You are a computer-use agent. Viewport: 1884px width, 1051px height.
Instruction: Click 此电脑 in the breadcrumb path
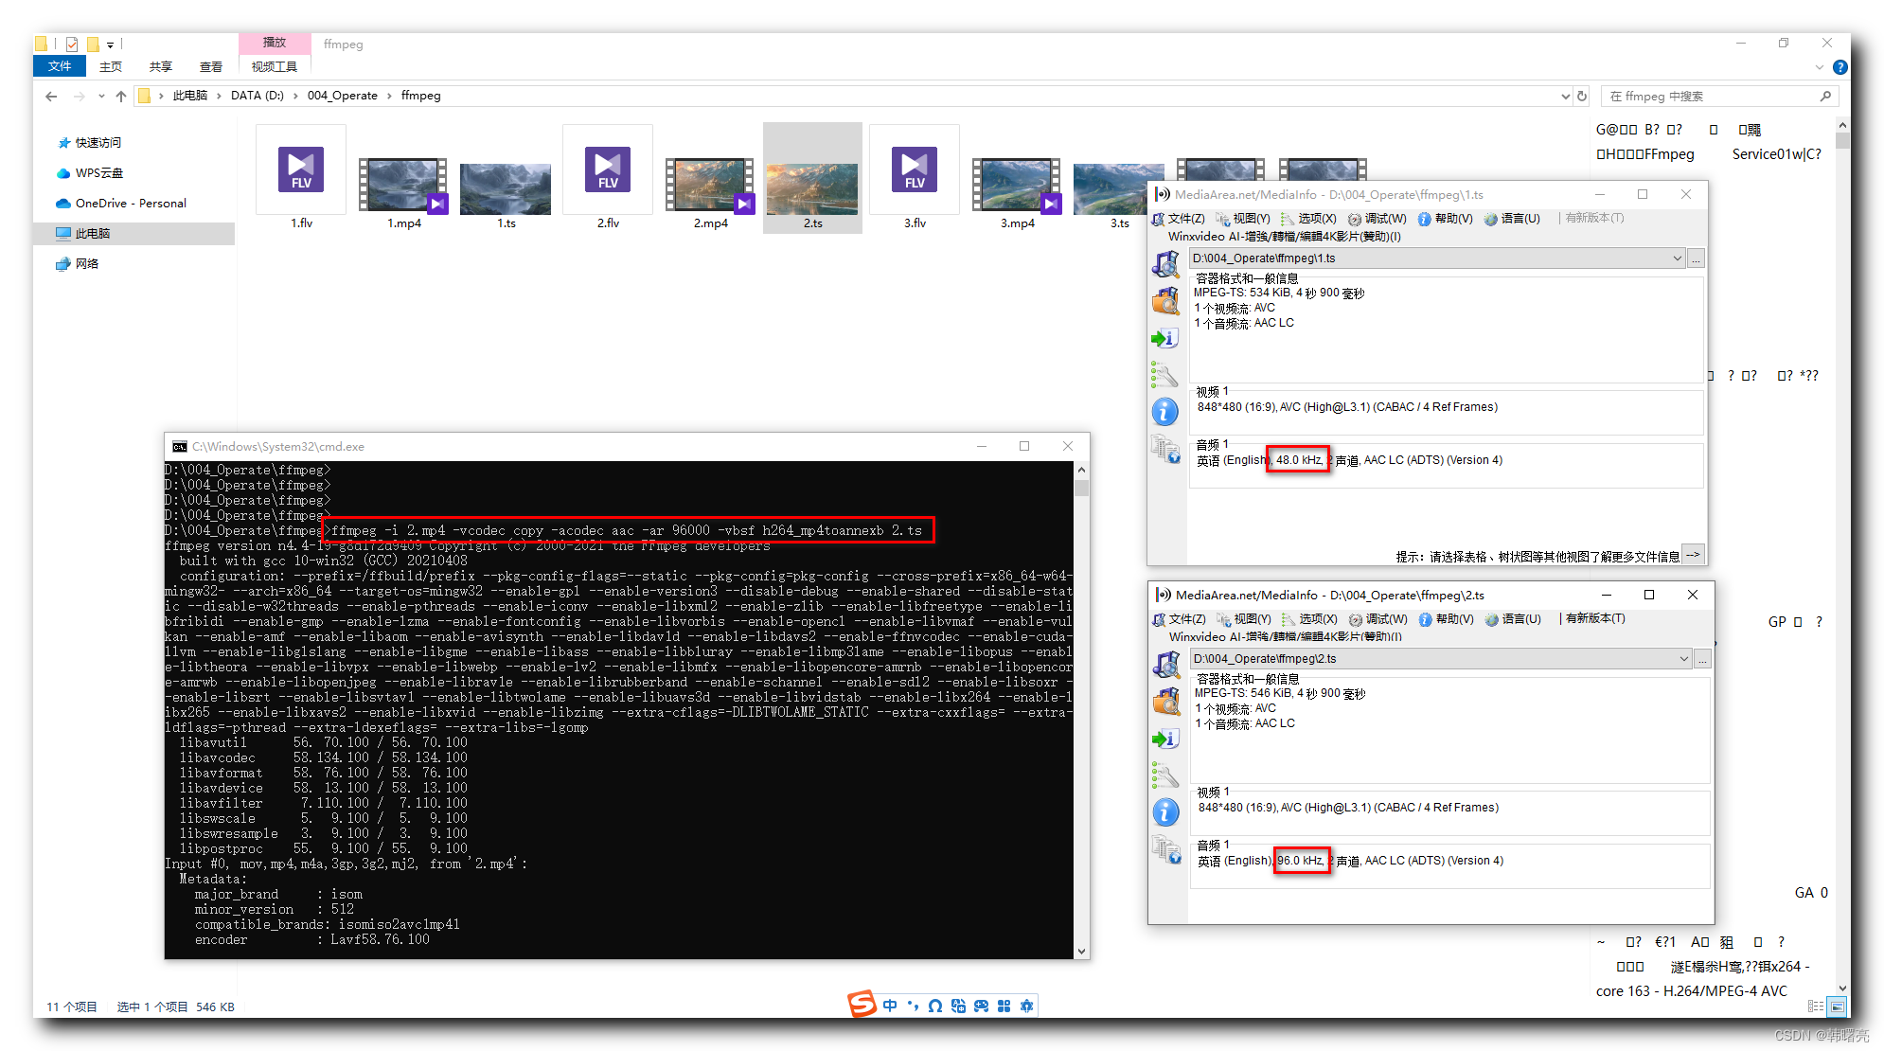pos(190,96)
